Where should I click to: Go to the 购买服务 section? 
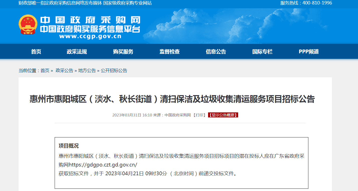tap(123, 52)
